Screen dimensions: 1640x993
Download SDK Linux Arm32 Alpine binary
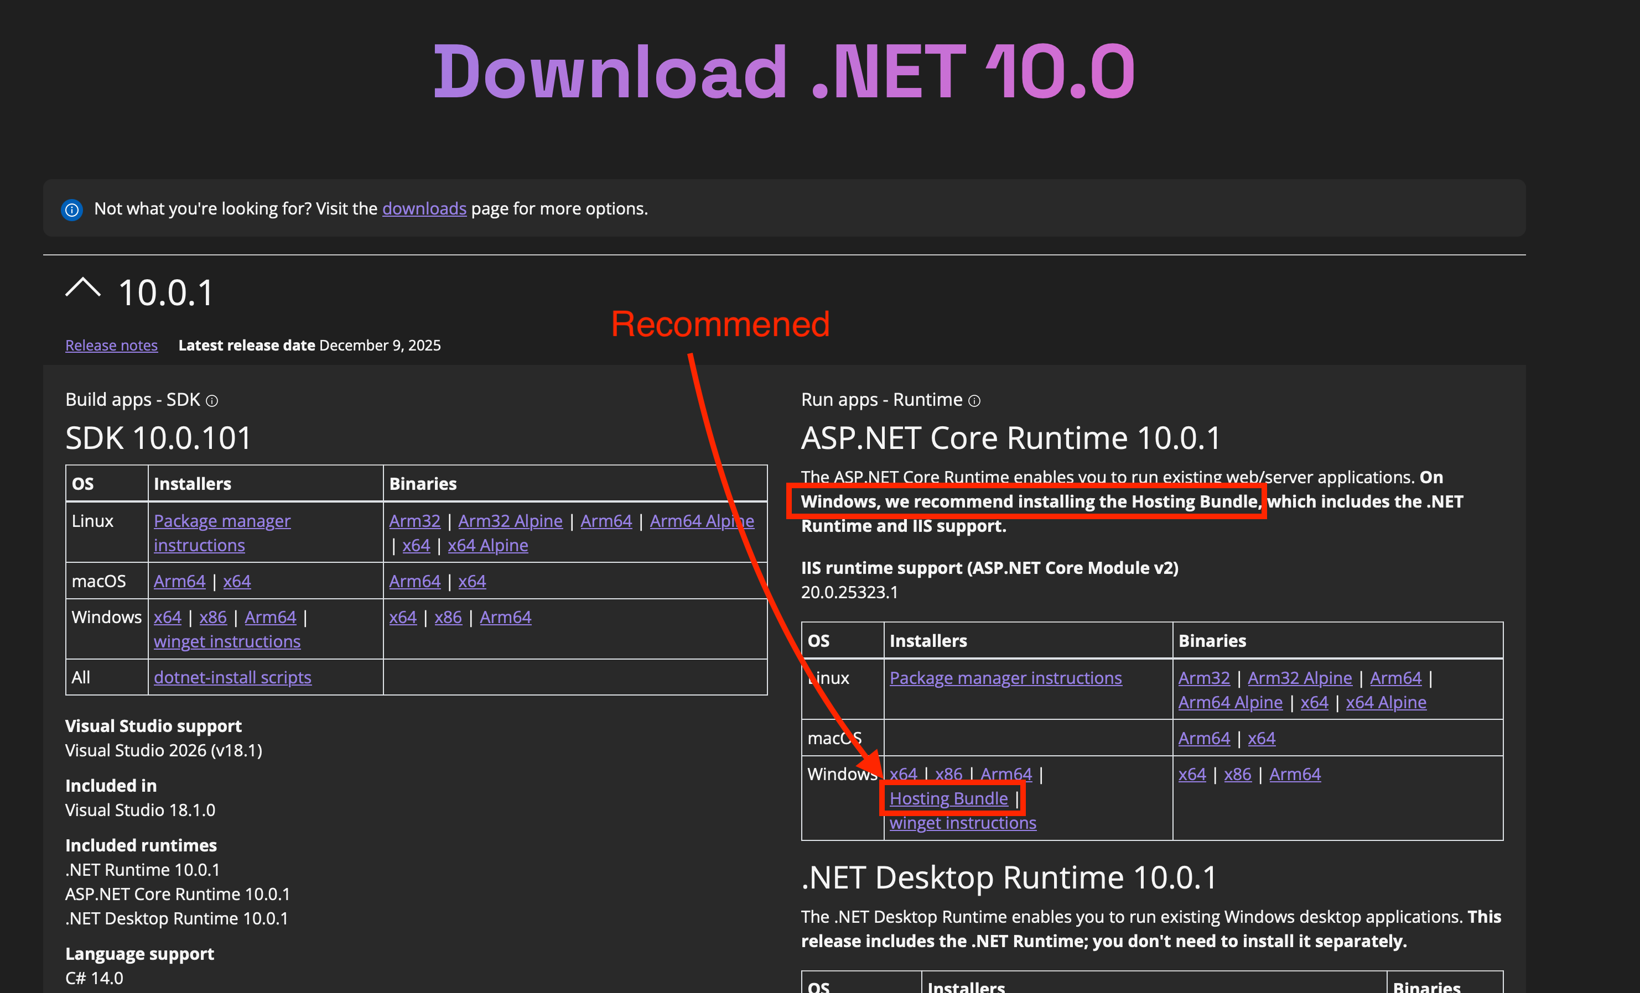pos(510,521)
